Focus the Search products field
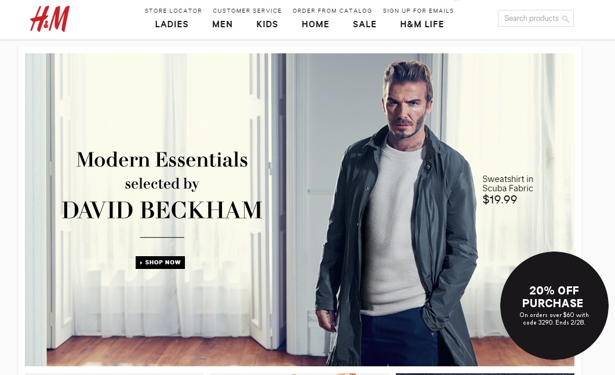Screen dimensions: 615x375 click(x=536, y=19)
